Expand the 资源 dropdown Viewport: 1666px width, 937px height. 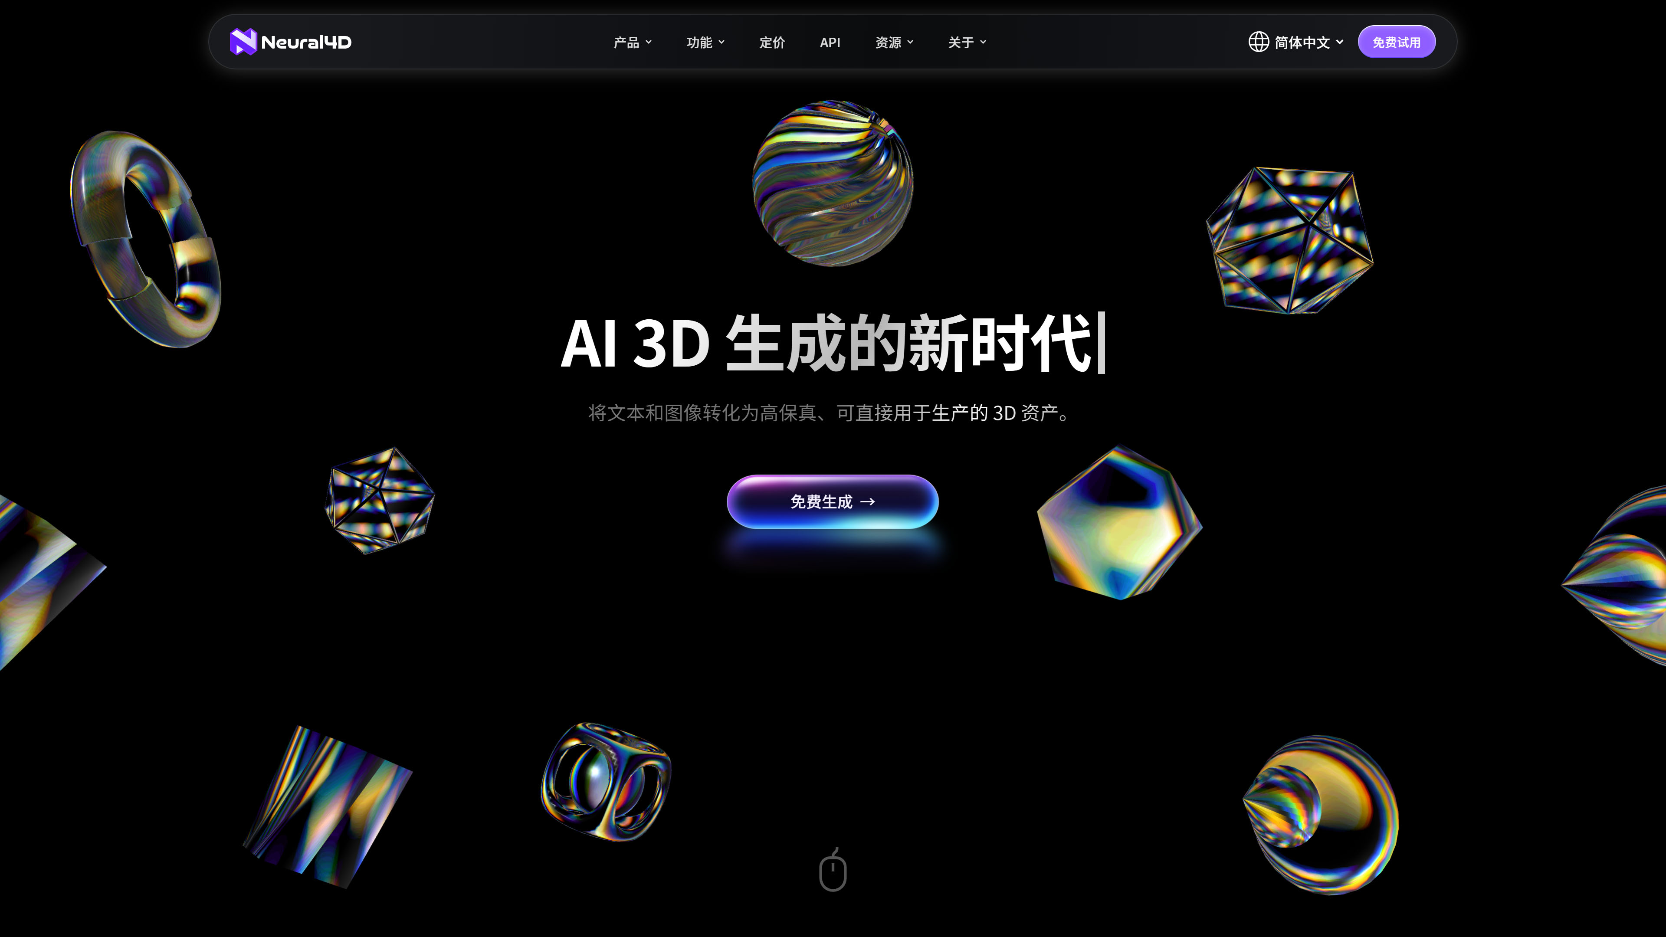coord(895,43)
